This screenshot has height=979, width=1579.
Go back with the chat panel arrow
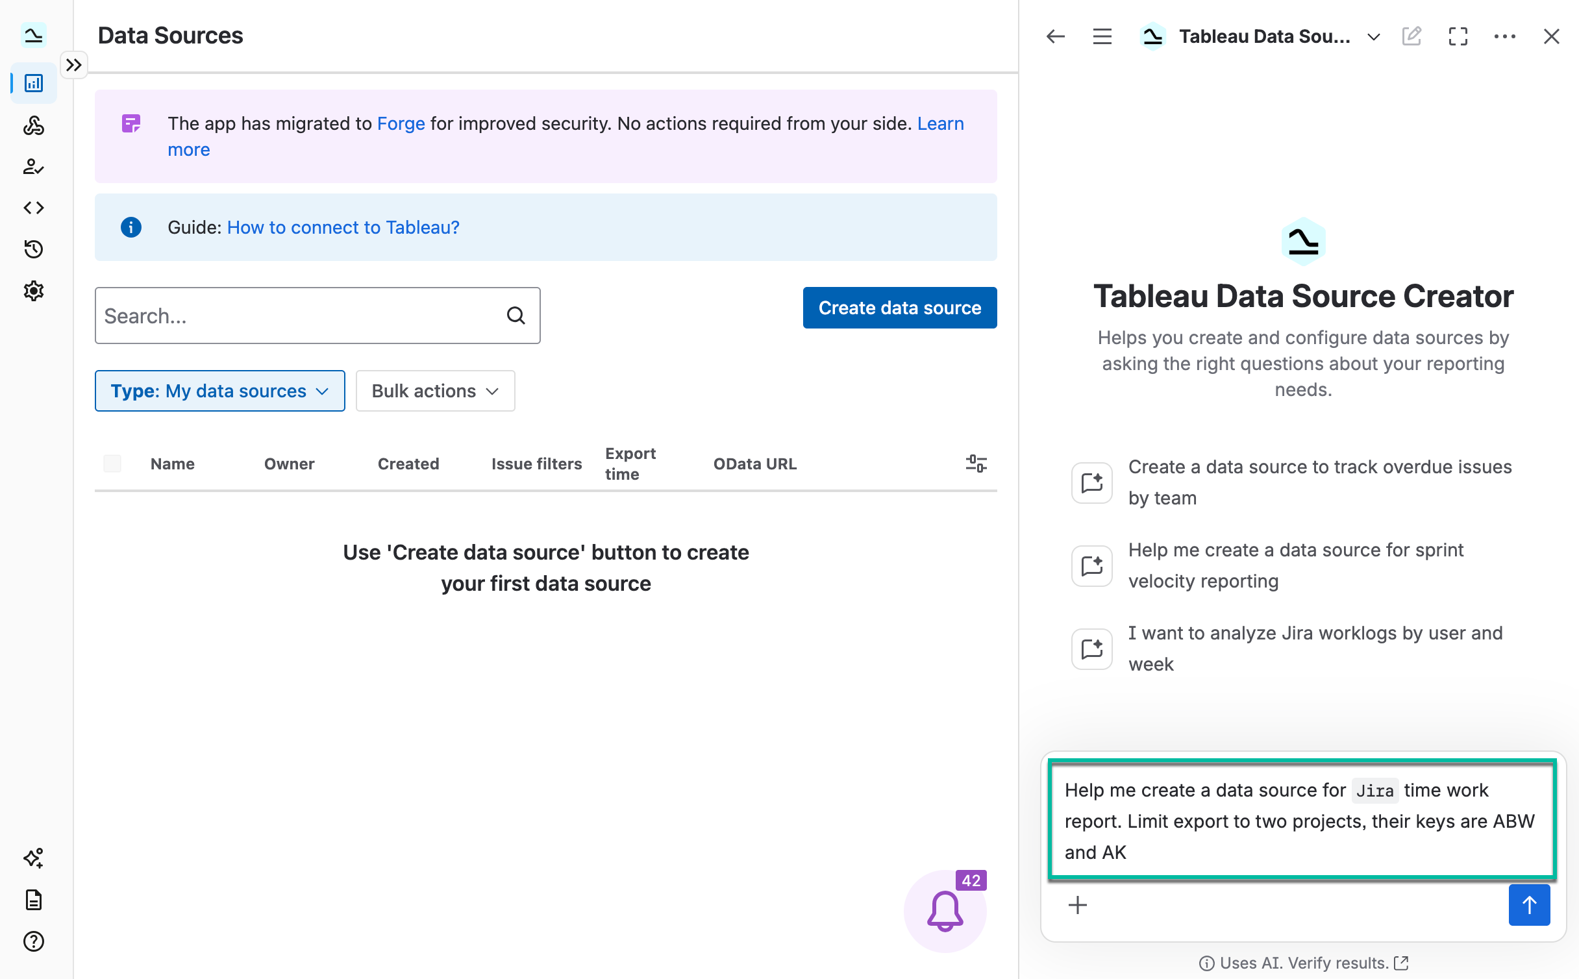(x=1056, y=36)
